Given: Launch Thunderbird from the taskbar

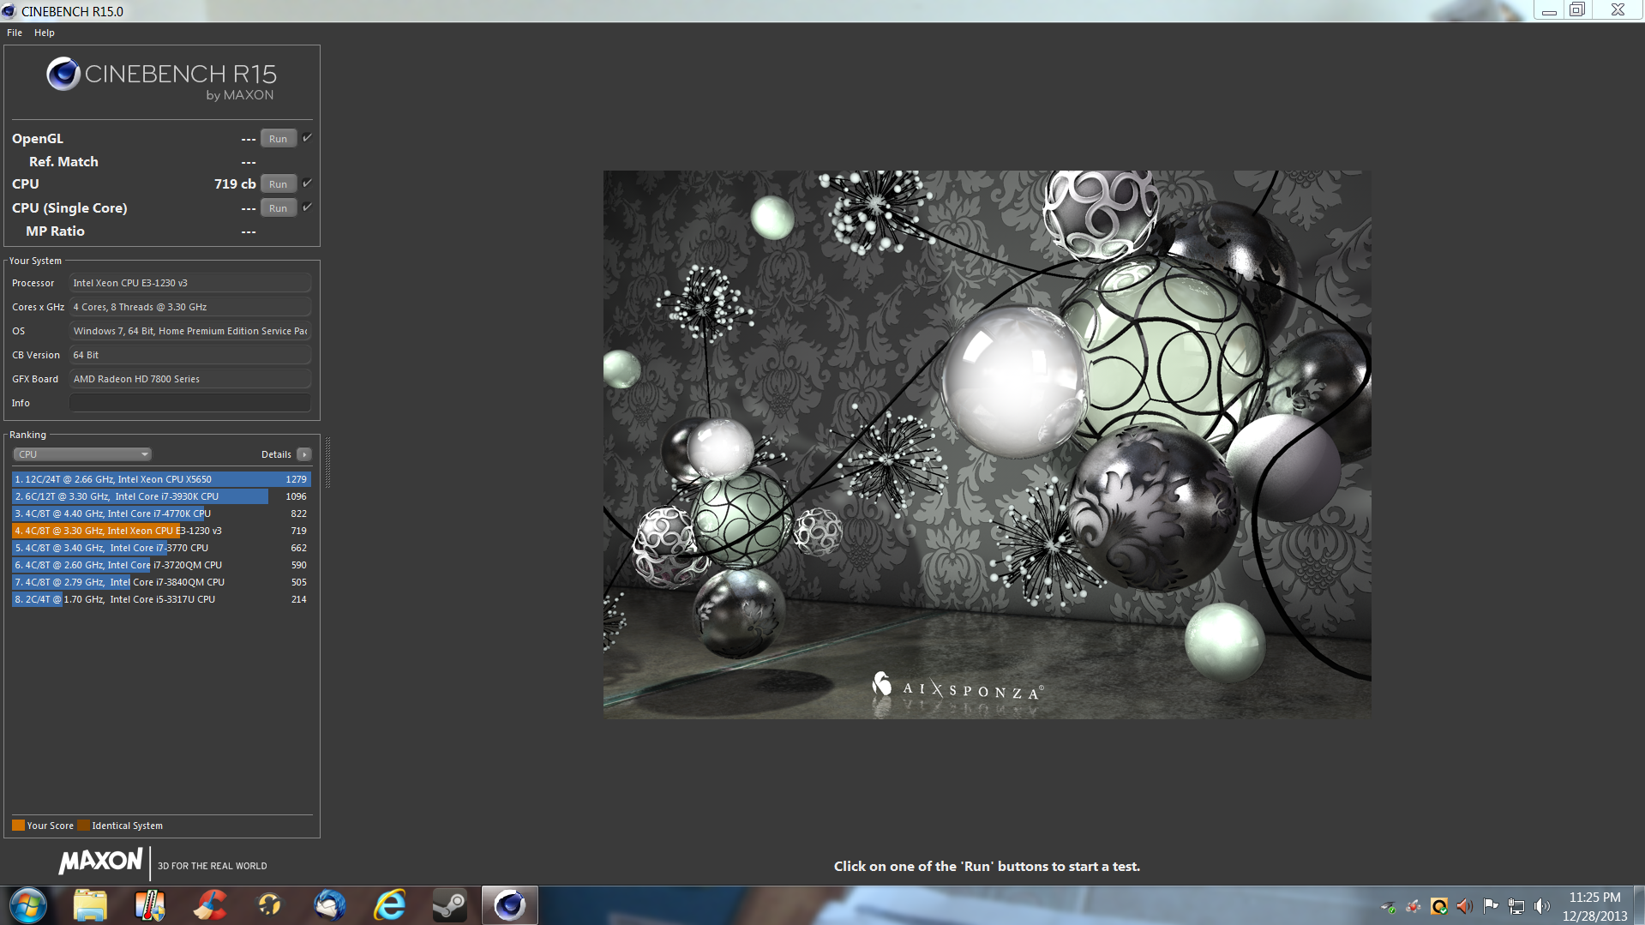Looking at the screenshot, I should coord(330,905).
